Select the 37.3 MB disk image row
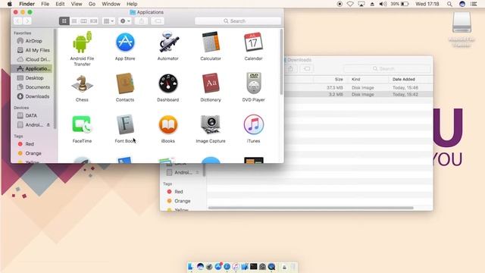The image size is (485, 273). pyautogui.click(x=358, y=88)
